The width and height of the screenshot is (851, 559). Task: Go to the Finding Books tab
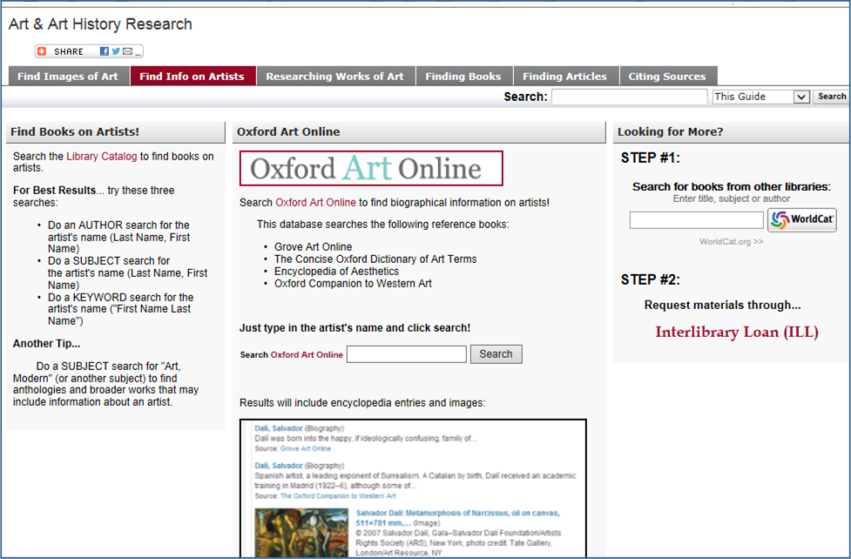click(x=463, y=77)
